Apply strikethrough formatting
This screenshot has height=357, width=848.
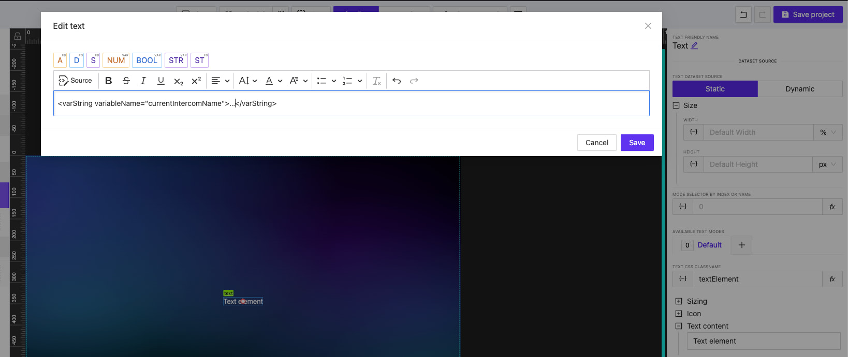point(126,81)
